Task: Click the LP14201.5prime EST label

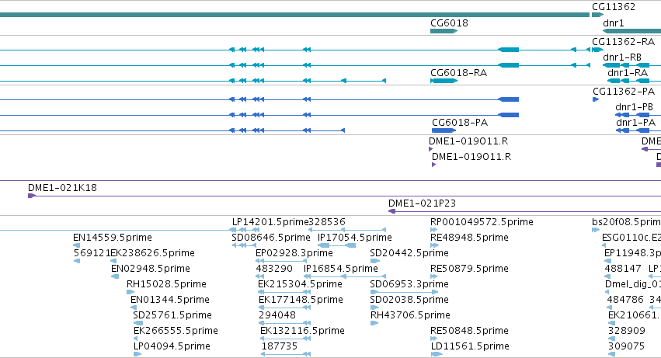Action: click(x=270, y=222)
